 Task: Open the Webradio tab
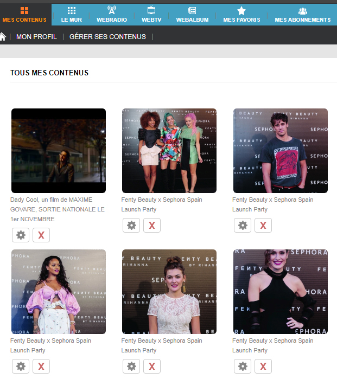[x=112, y=15]
